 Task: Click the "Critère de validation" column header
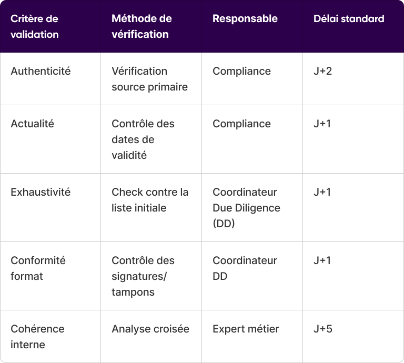tap(35, 26)
